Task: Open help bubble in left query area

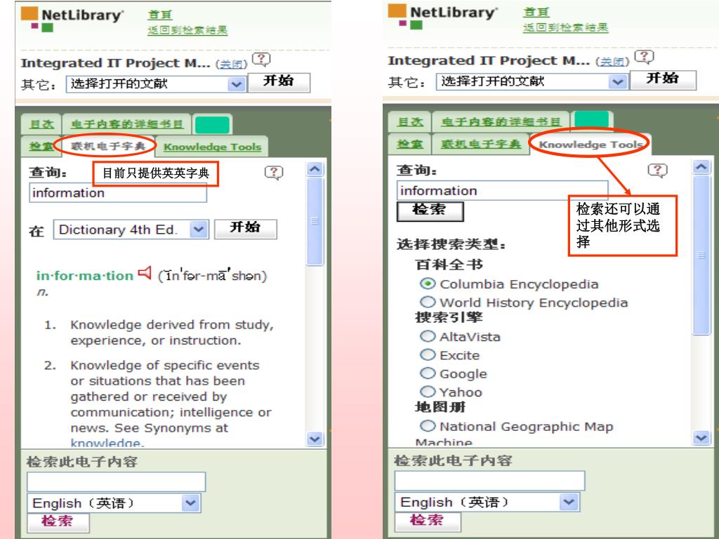Action: 274,173
